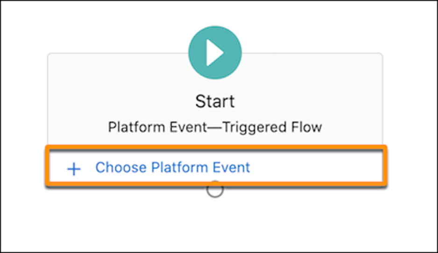
Task: Click the word Flow in the subtitle
Action: [307, 127]
